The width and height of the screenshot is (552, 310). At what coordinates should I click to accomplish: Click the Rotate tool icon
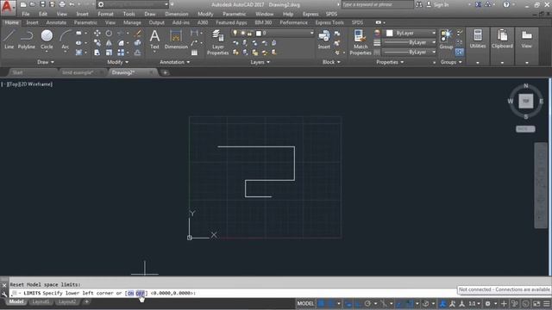coord(109,33)
